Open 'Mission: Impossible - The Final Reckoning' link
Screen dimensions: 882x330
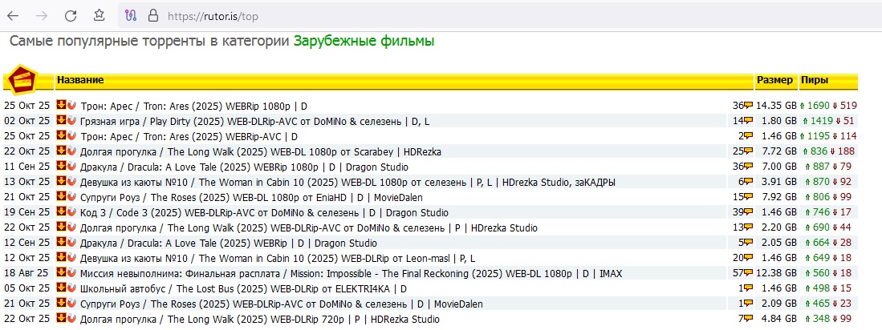351,273
